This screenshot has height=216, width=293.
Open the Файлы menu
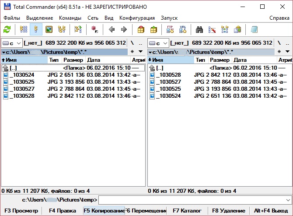(12, 18)
